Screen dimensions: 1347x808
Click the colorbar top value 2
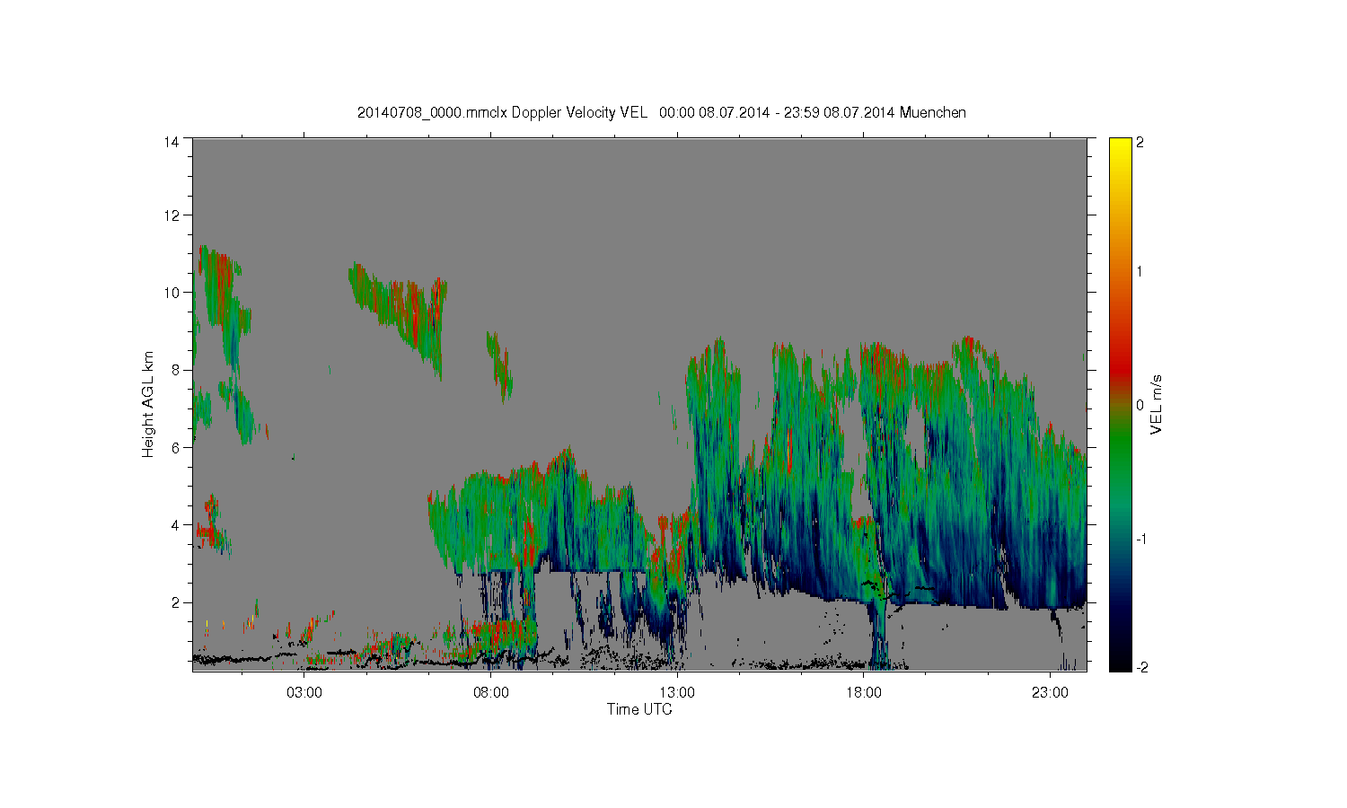point(1140,143)
